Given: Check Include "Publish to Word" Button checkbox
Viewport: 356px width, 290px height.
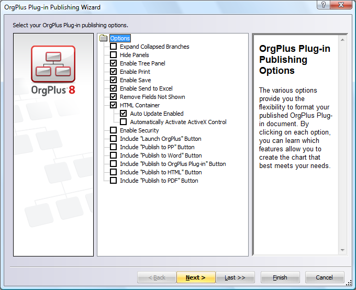Looking at the screenshot, I should pos(113,155).
